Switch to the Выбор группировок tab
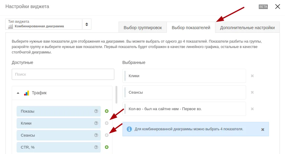 coord(143,28)
